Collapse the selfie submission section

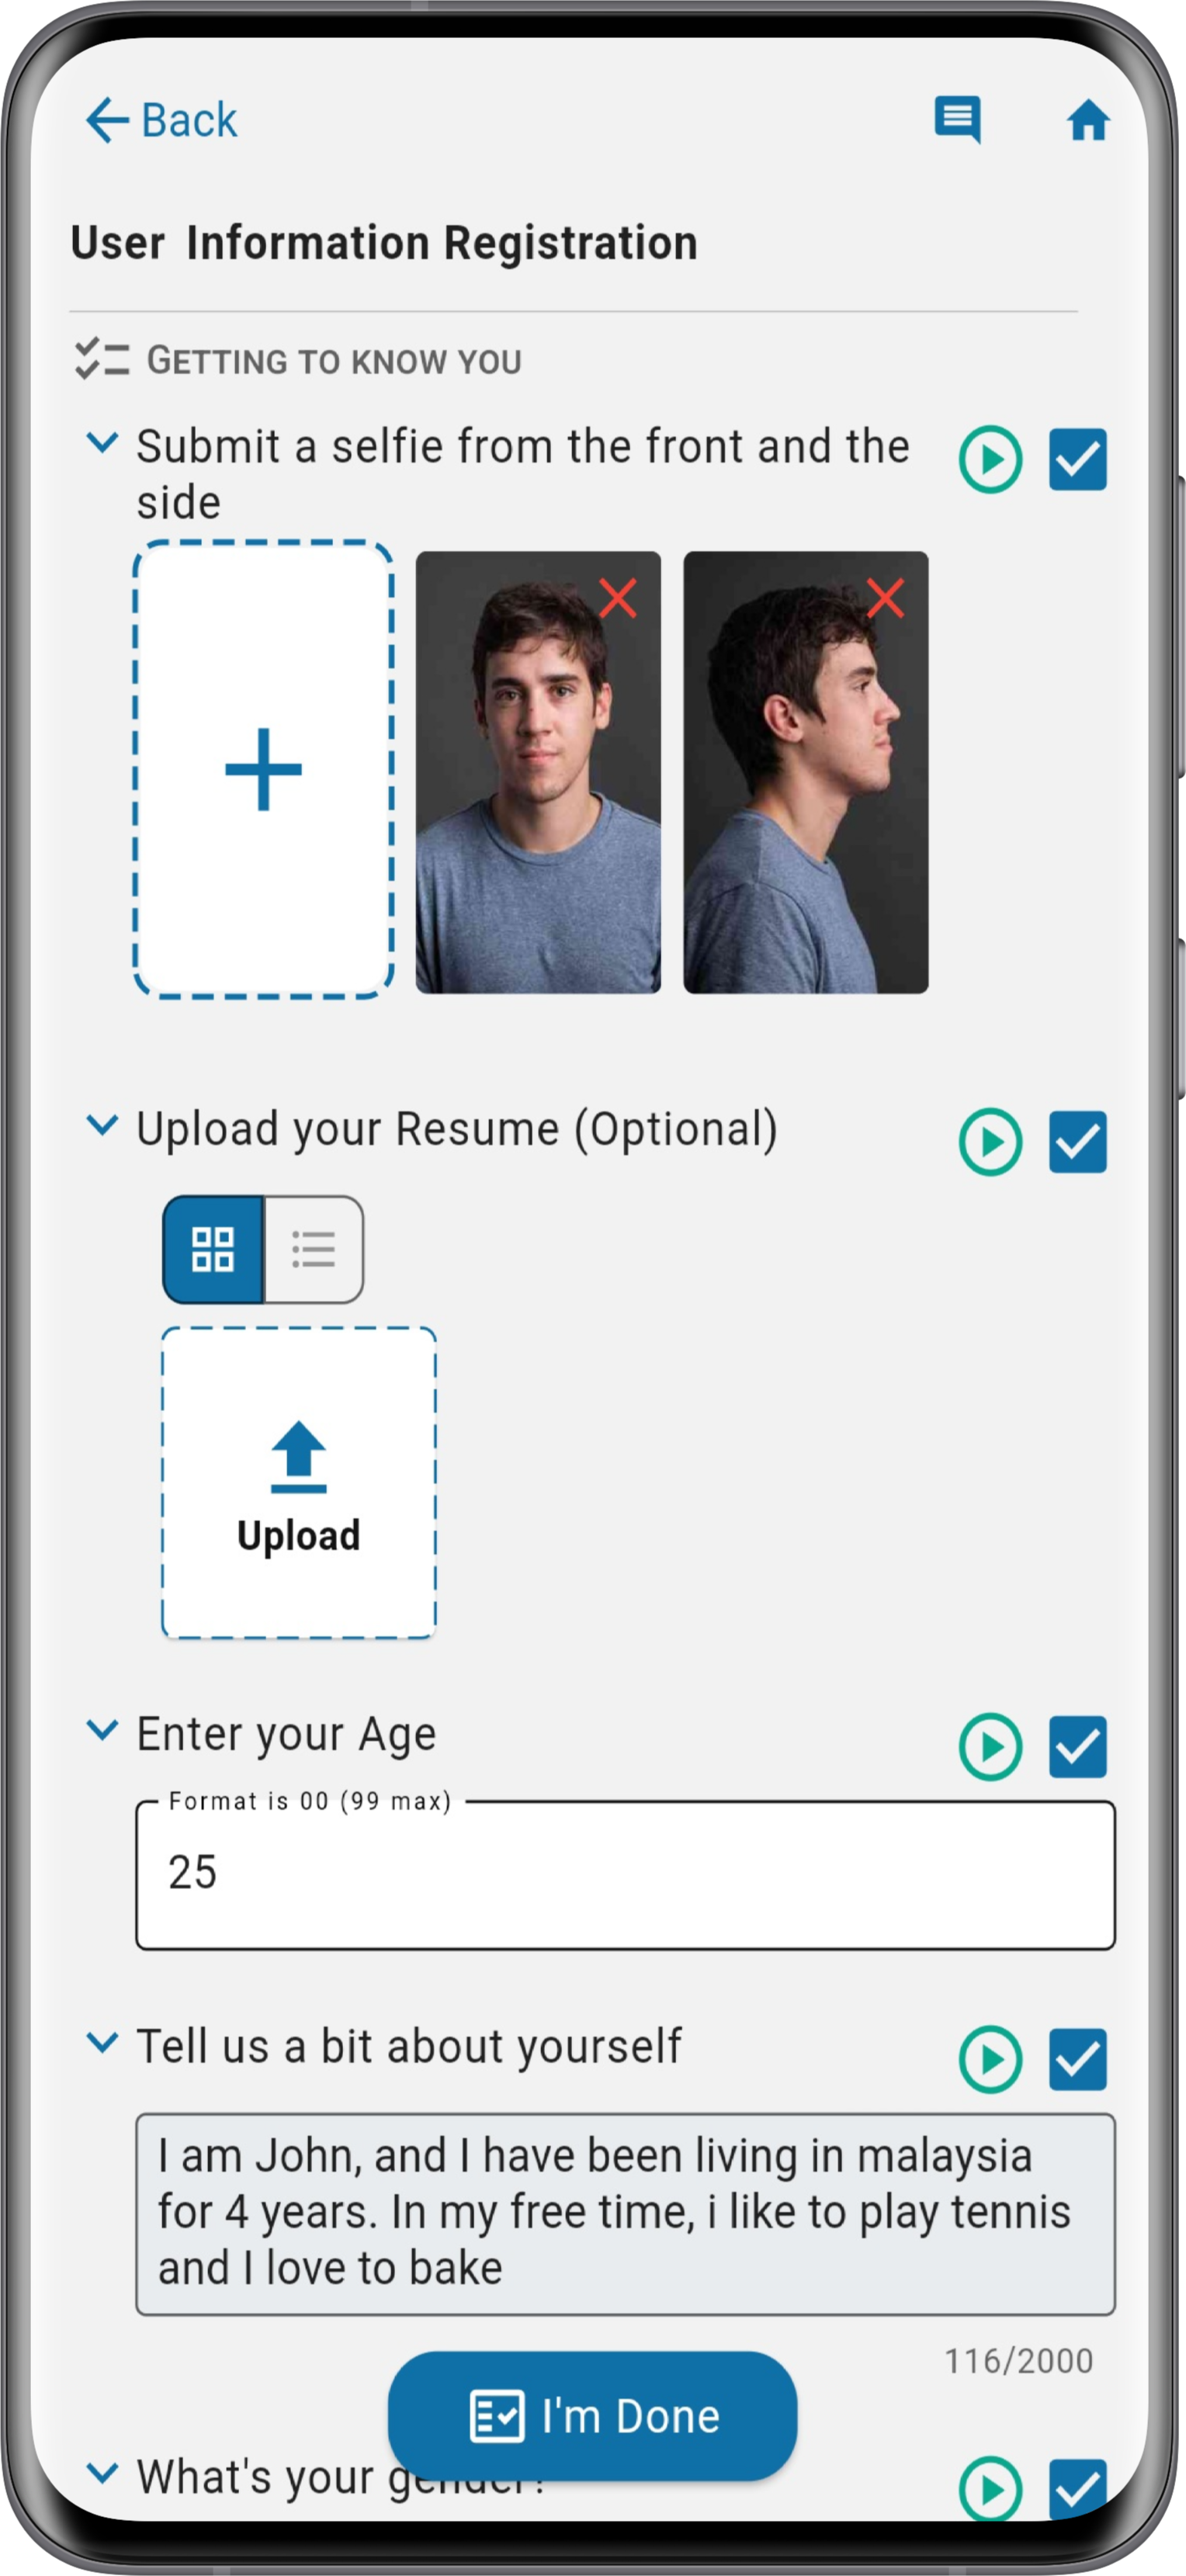[102, 442]
